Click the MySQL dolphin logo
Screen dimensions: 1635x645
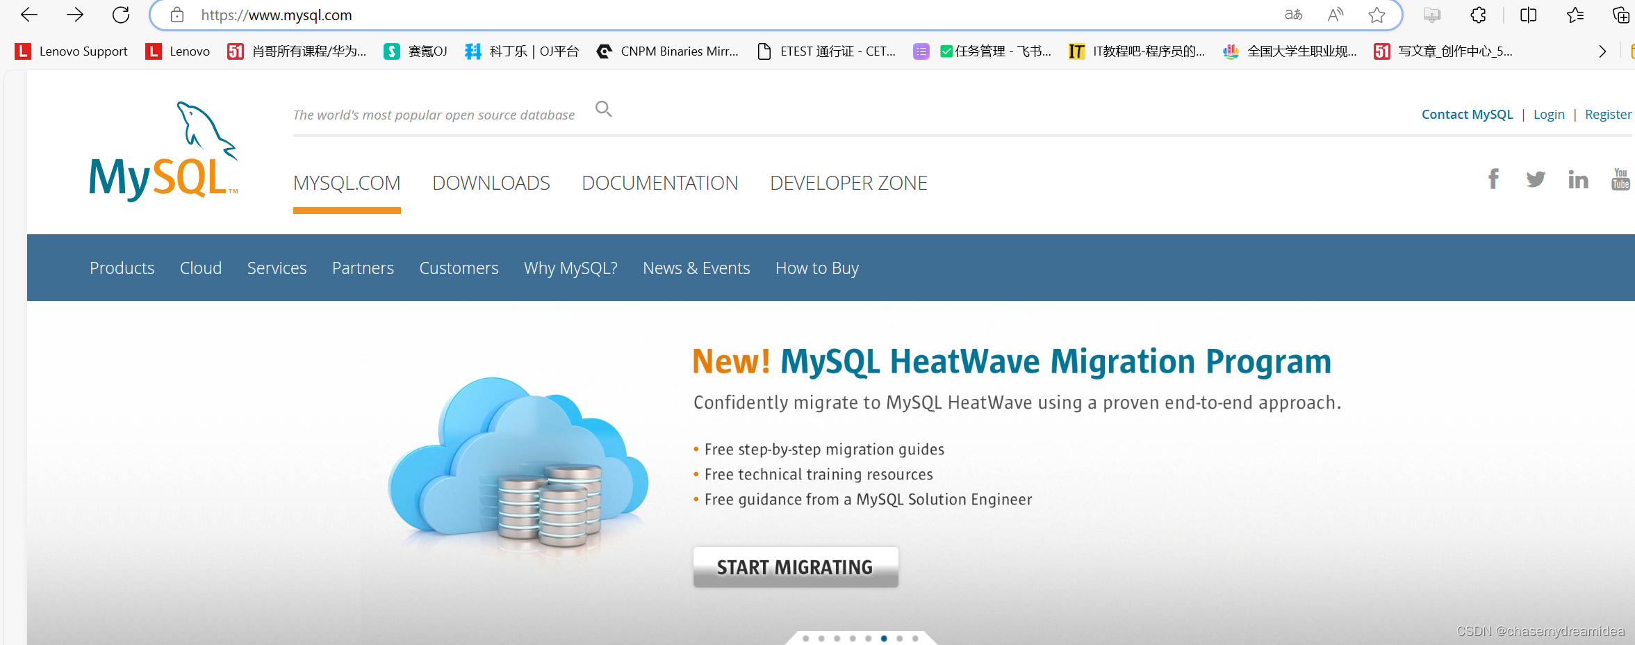pyautogui.click(x=164, y=152)
